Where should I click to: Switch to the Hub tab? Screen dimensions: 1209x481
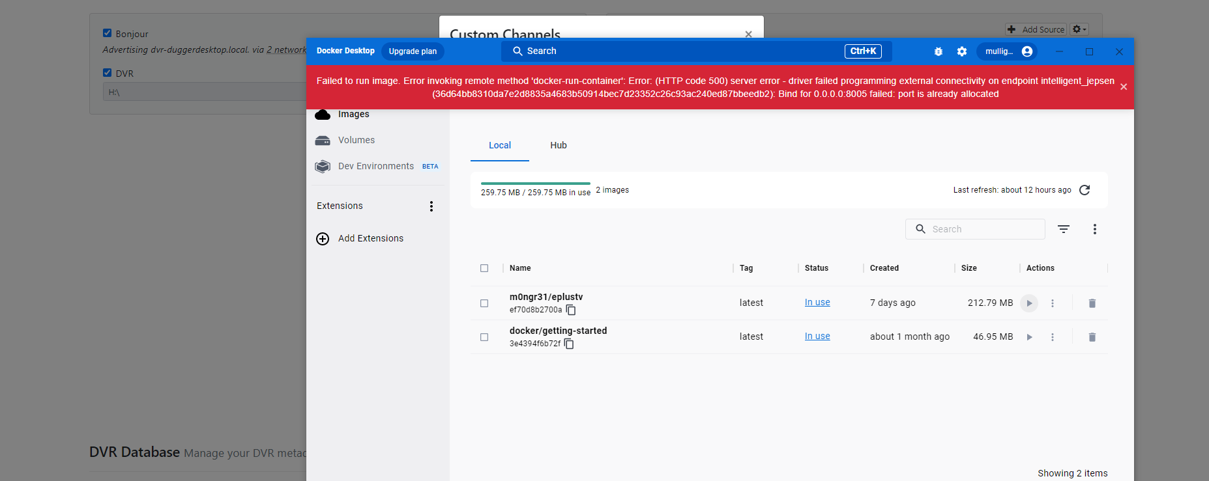(x=559, y=145)
